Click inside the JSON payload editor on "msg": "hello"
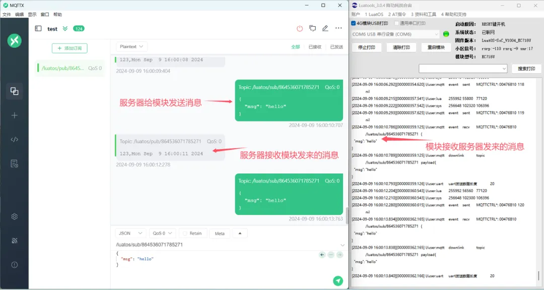Viewport: 544px width, 290px height. click(137, 259)
